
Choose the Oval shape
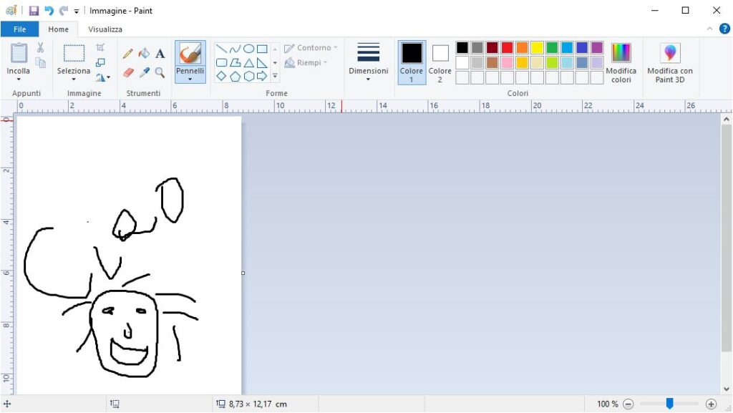pyautogui.click(x=248, y=49)
